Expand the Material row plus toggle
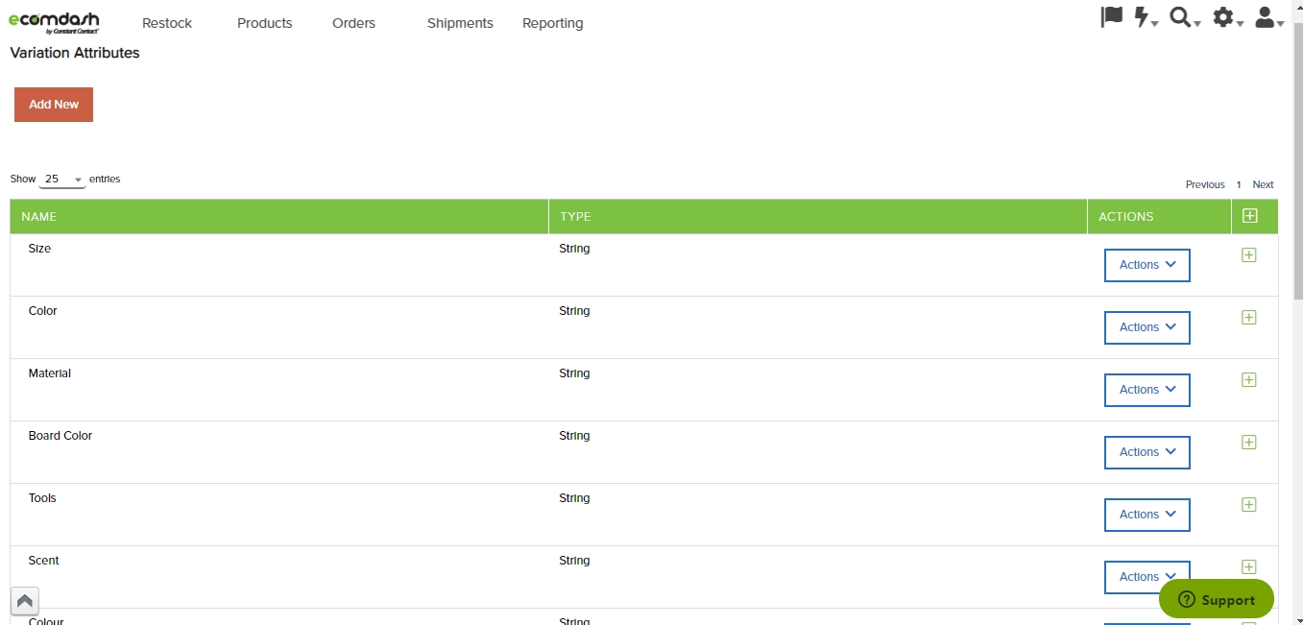This screenshot has height=625, width=1303. coord(1248,379)
